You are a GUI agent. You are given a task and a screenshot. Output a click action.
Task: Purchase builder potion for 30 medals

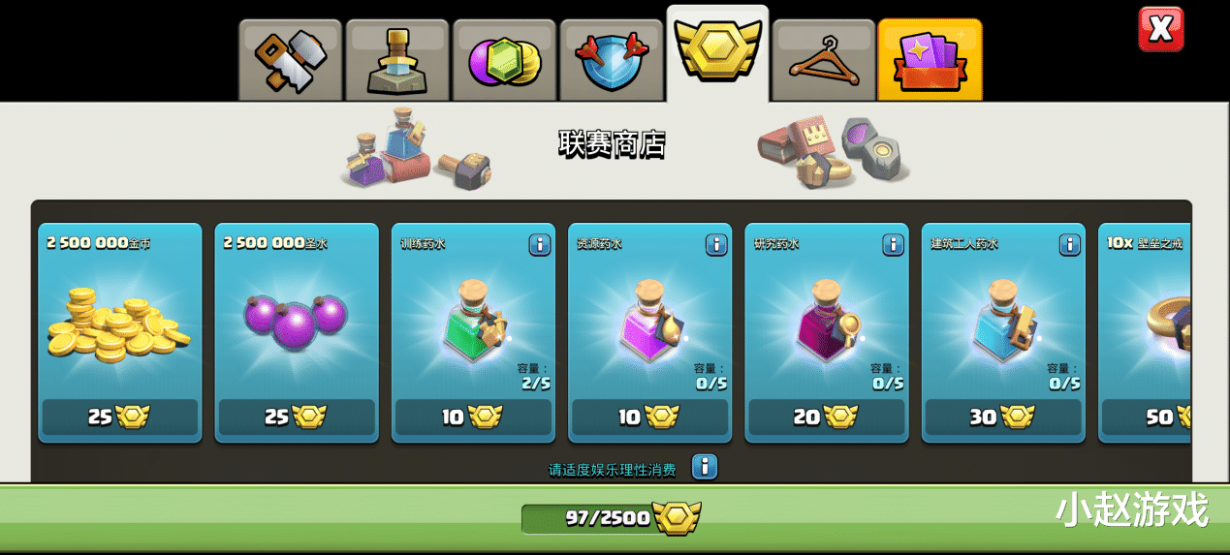[x=1003, y=417]
